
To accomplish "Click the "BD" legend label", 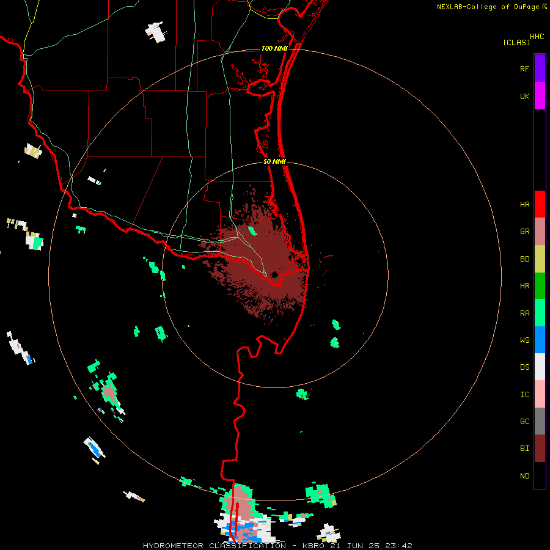I will pos(524,259).
